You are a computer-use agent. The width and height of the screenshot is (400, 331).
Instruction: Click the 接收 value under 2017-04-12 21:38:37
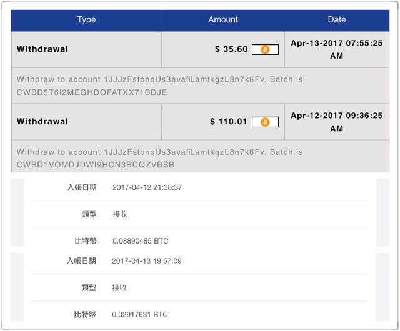click(120, 214)
